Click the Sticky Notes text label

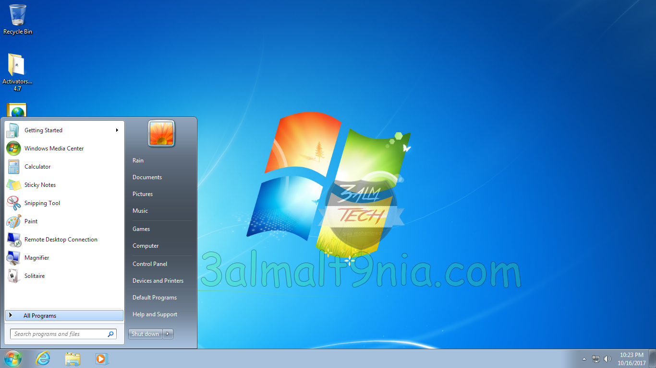pyautogui.click(x=40, y=185)
